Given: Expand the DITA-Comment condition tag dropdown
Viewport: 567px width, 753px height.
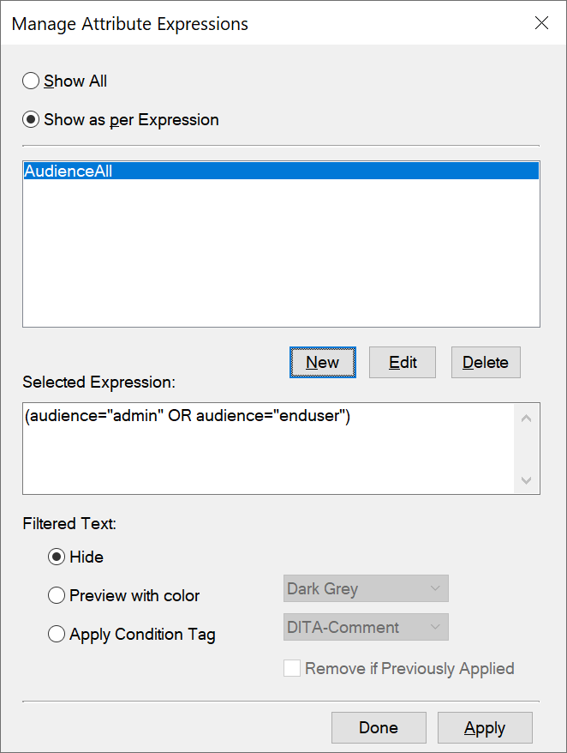Looking at the screenshot, I should point(366,628).
